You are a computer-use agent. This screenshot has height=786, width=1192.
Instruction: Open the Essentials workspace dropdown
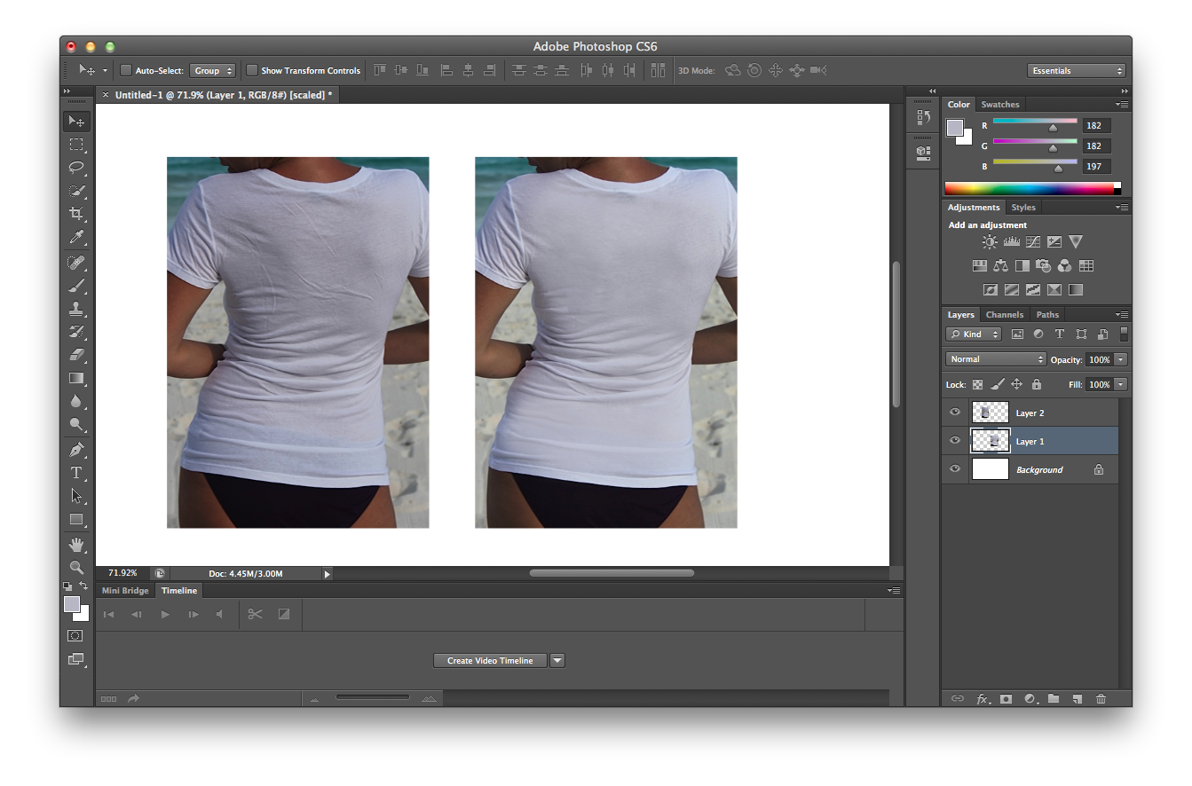pos(1077,70)
